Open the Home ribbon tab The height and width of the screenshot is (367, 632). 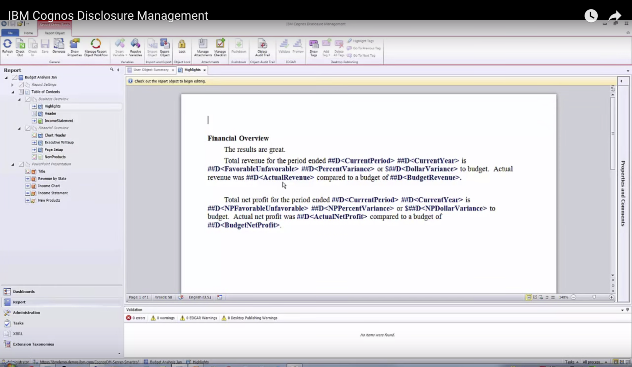28,33
